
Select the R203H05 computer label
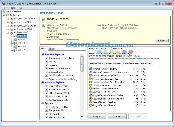pos(22,50)
